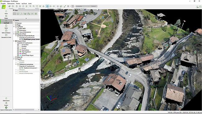The height and width of the screenshot is (114, 202).
Task: Click the scale constraint icon in Crea
Action: tap(32, 14)
